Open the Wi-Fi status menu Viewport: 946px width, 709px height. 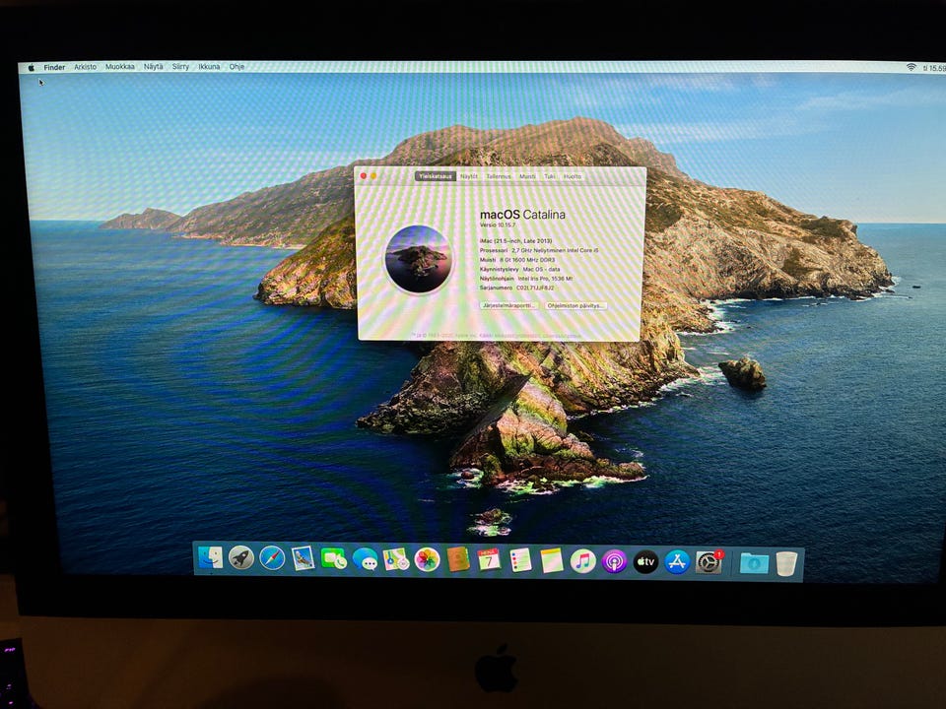click(x=911, y=68)
